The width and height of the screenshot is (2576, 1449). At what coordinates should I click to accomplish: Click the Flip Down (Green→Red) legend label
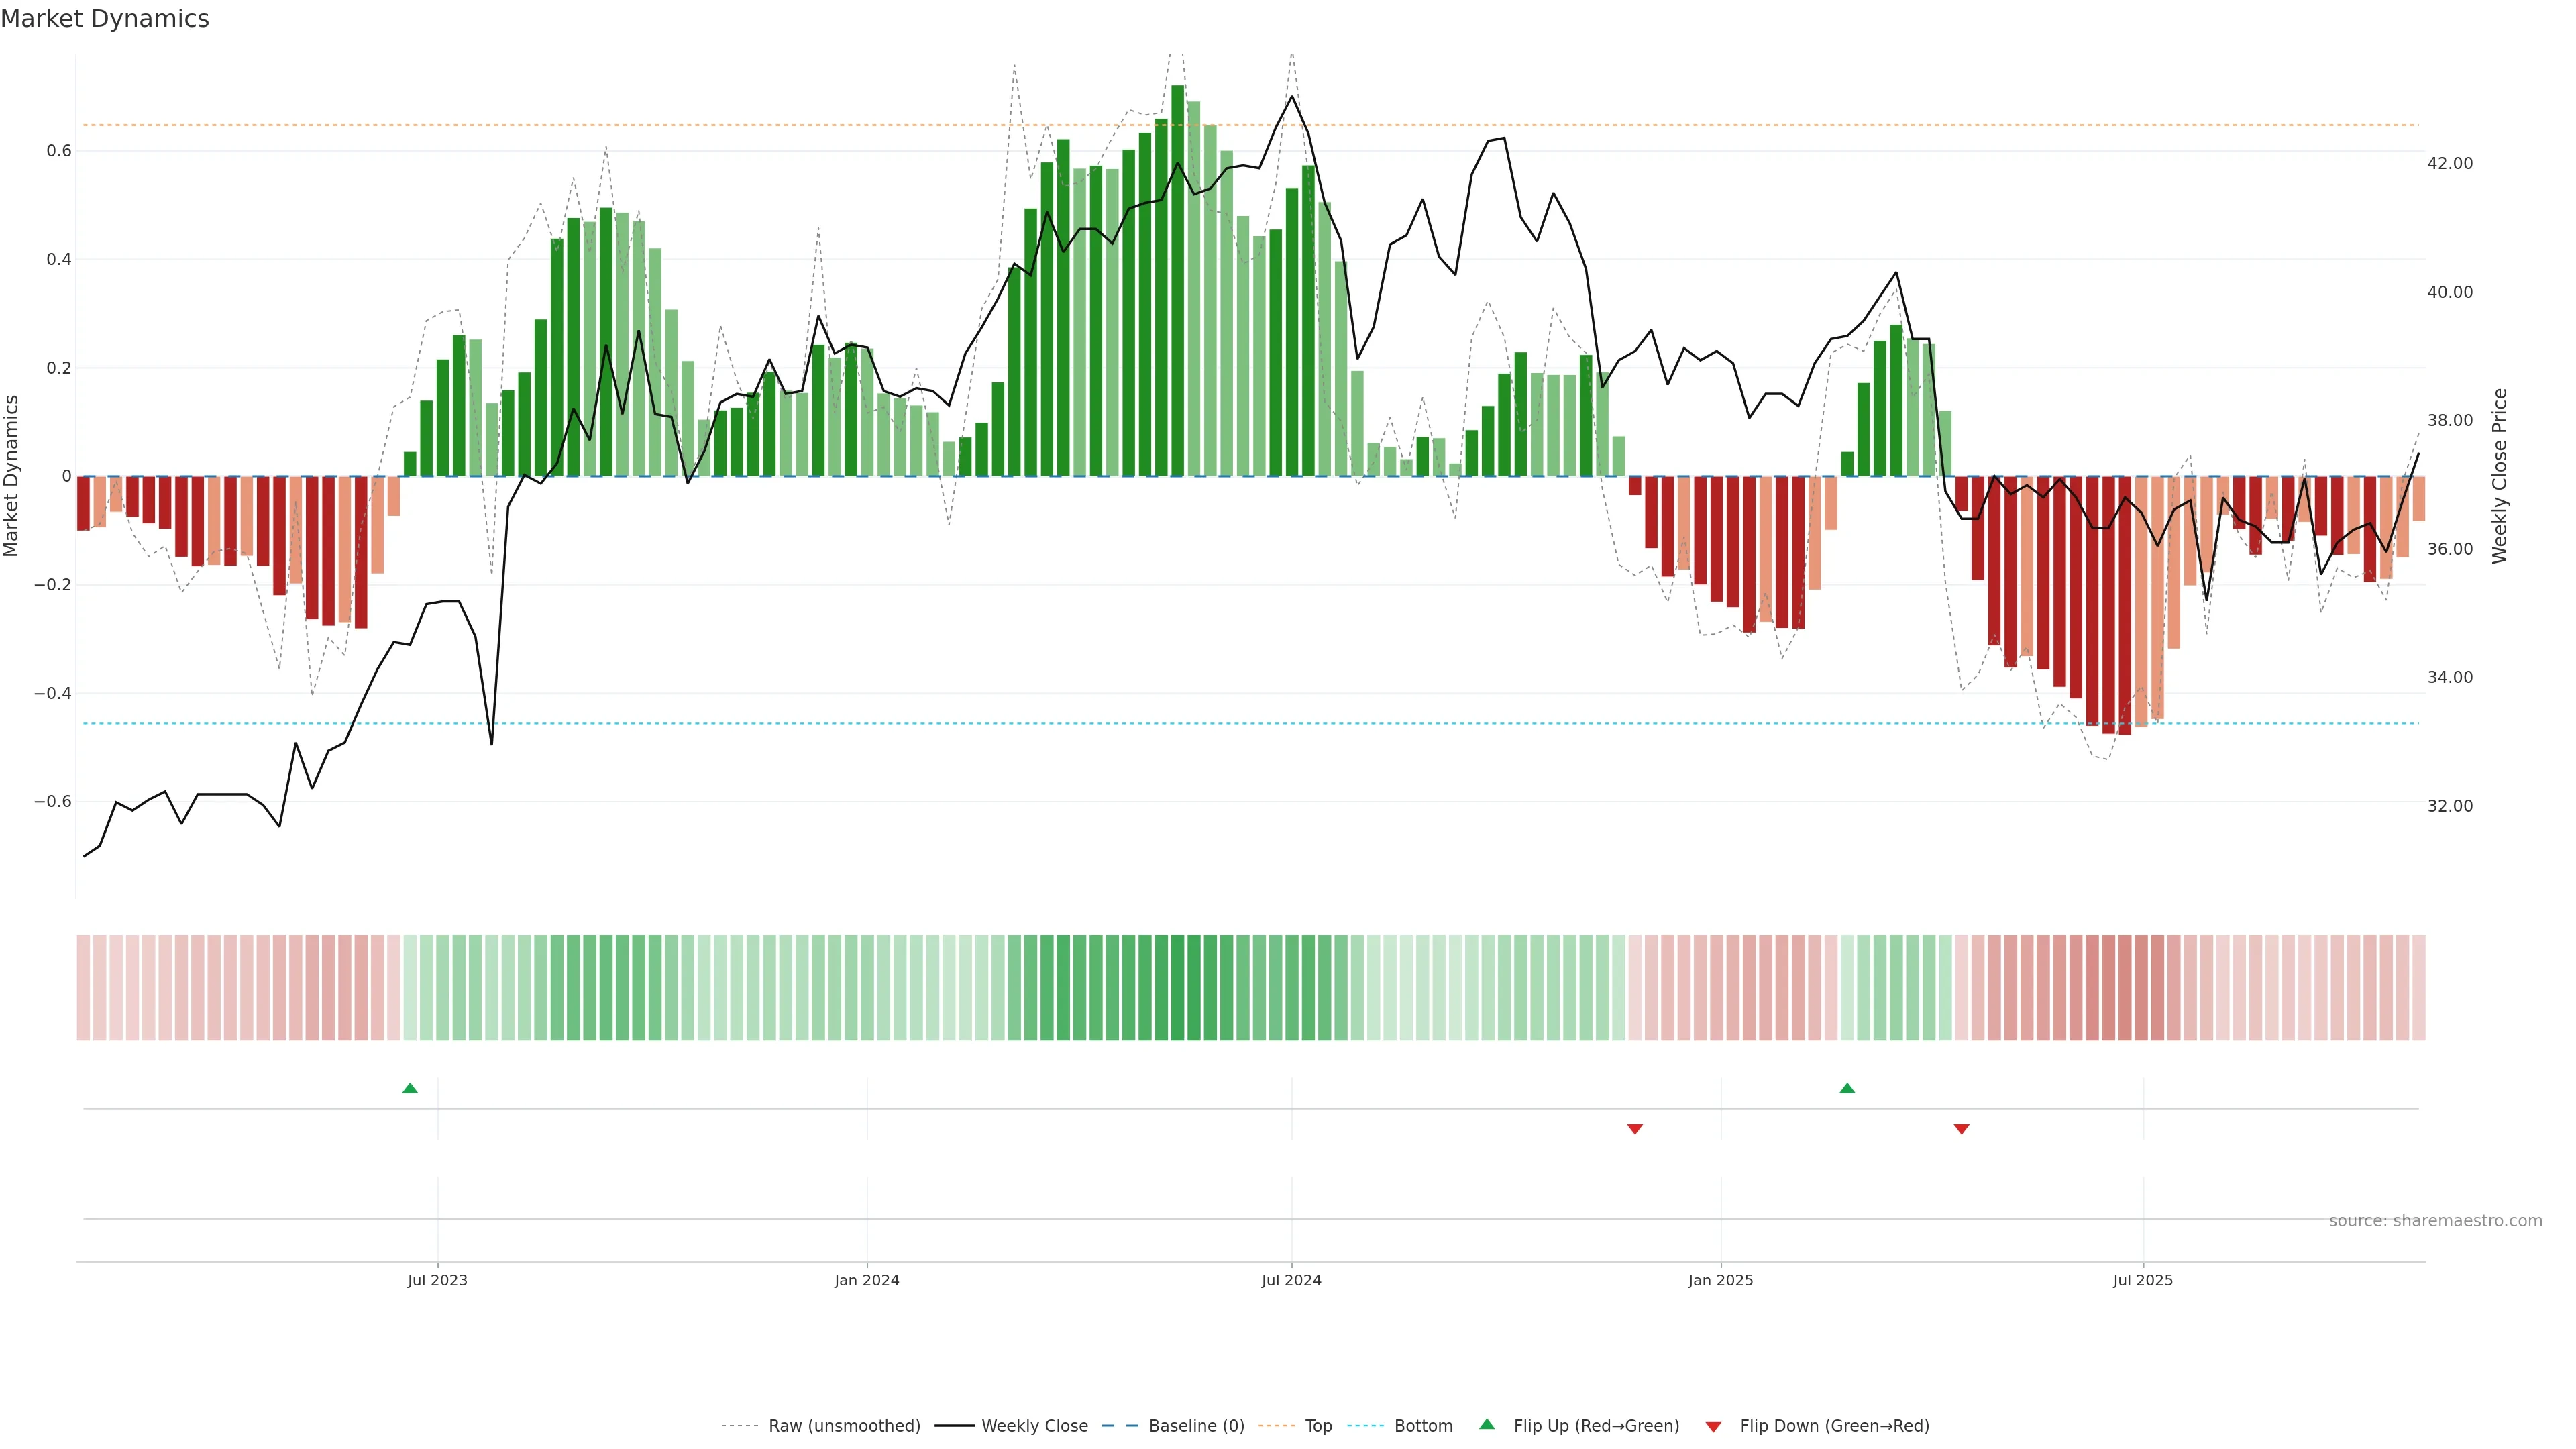coord(1834,1426)
